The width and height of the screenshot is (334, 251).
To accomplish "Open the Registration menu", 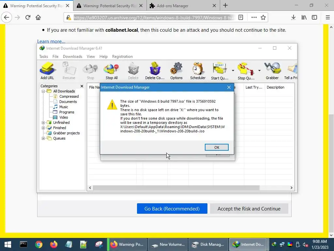I will [122, 57].
